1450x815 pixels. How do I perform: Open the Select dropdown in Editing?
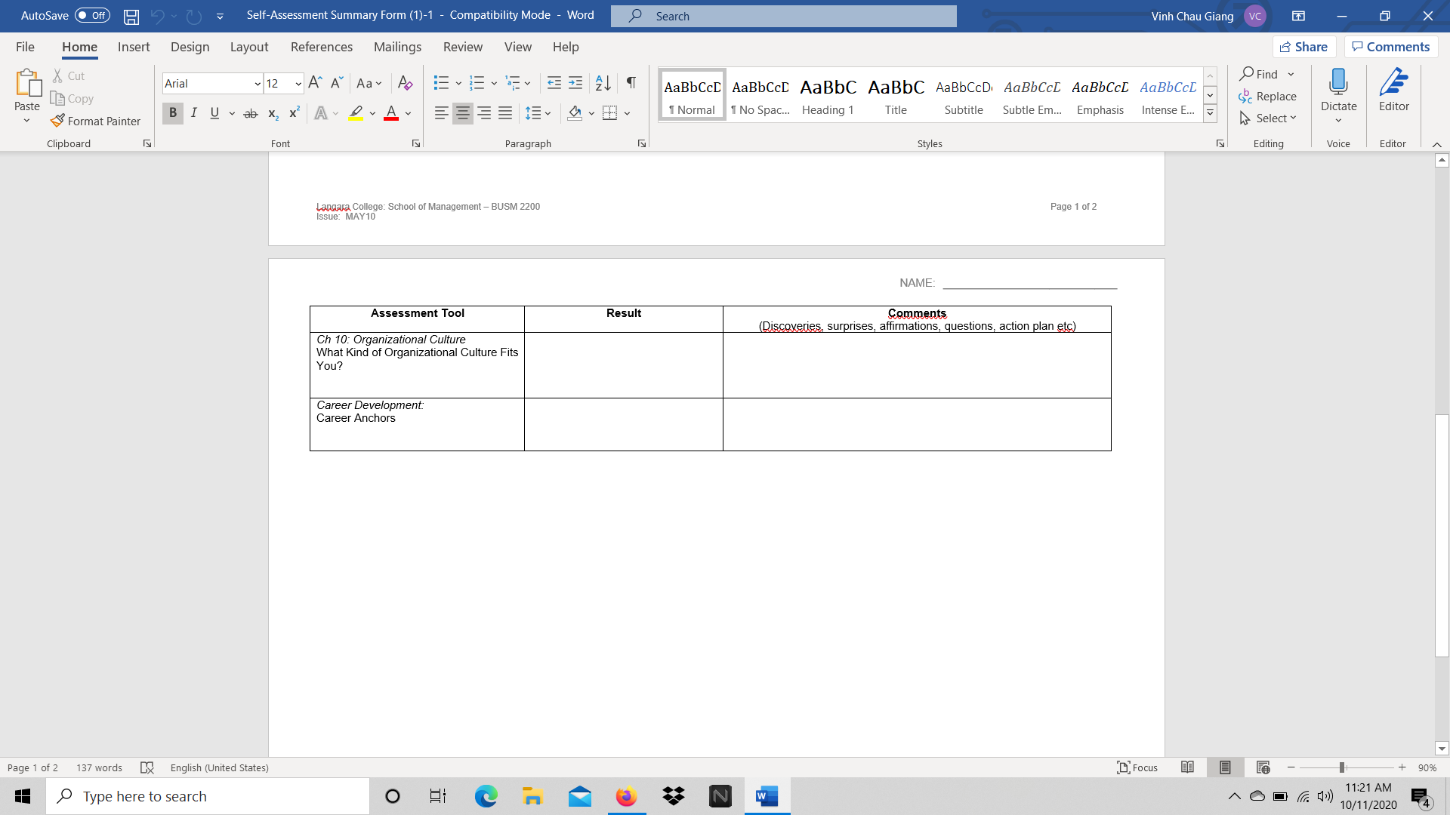coord(1268,118)
